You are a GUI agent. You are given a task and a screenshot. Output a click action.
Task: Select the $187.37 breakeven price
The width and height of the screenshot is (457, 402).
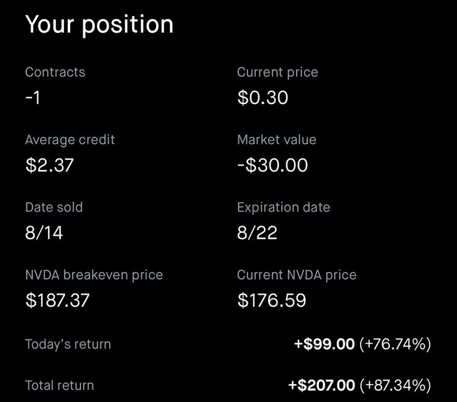click(57, 300)
